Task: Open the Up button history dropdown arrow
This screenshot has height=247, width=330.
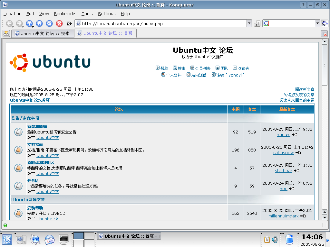Action: click(x=33, y=27)
